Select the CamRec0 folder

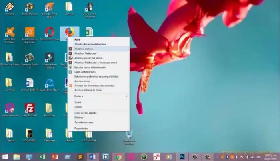tap(10, 84)
